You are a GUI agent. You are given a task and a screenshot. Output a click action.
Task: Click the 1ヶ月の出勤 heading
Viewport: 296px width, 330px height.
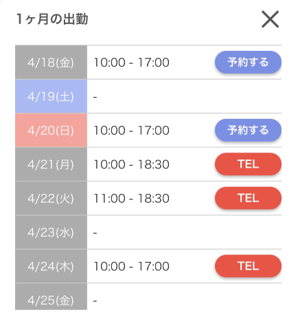[52, 19]
